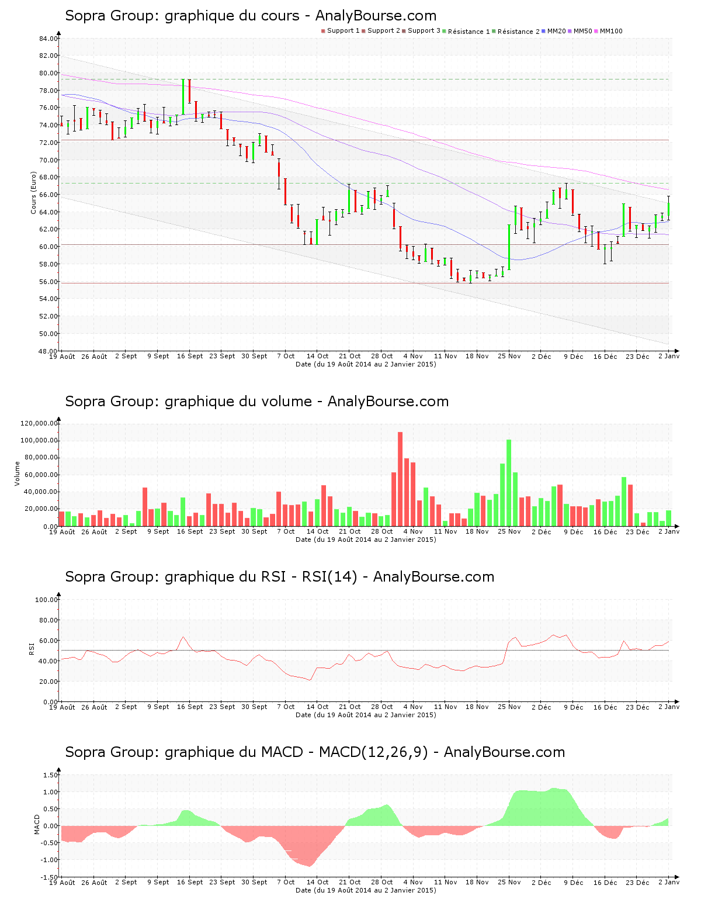Click '25 Nov' date on price chart

coord(509,356)
